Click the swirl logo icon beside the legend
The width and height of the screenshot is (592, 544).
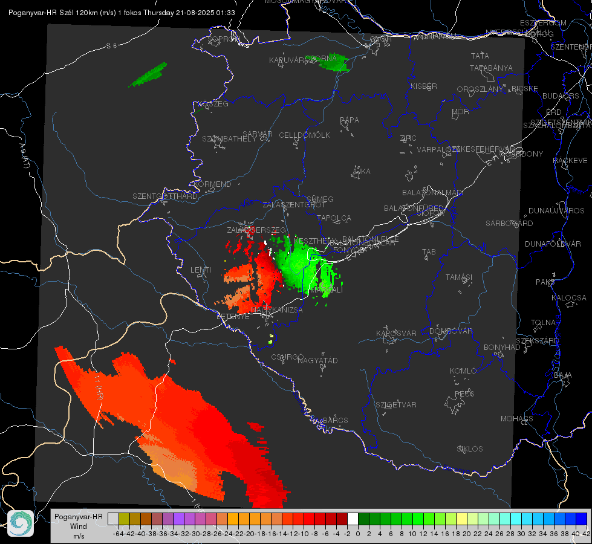[x=21, y=523]
